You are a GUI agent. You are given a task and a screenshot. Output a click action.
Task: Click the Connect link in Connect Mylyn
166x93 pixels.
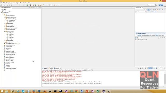coord(140,35)
